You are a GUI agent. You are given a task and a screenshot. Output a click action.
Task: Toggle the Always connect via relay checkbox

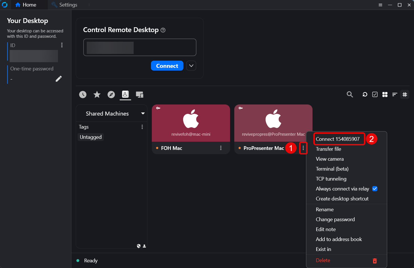click(x=375, y=189)
